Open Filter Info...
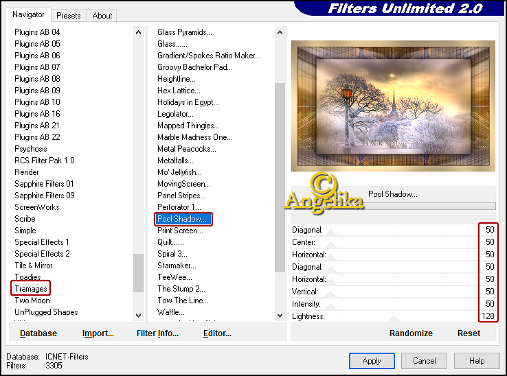507x376 pixels. coord(157,333)
